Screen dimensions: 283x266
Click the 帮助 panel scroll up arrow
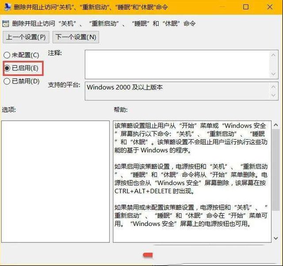pyautogui.click(x=275, y=125)
